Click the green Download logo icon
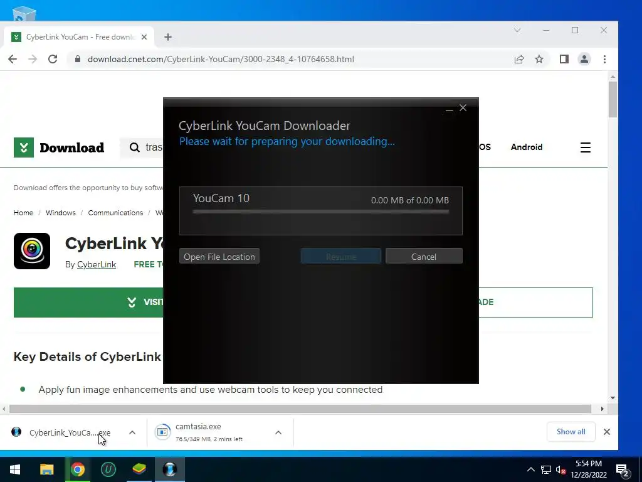This screenshot has width=642, height=482. [x=24, y=147]
